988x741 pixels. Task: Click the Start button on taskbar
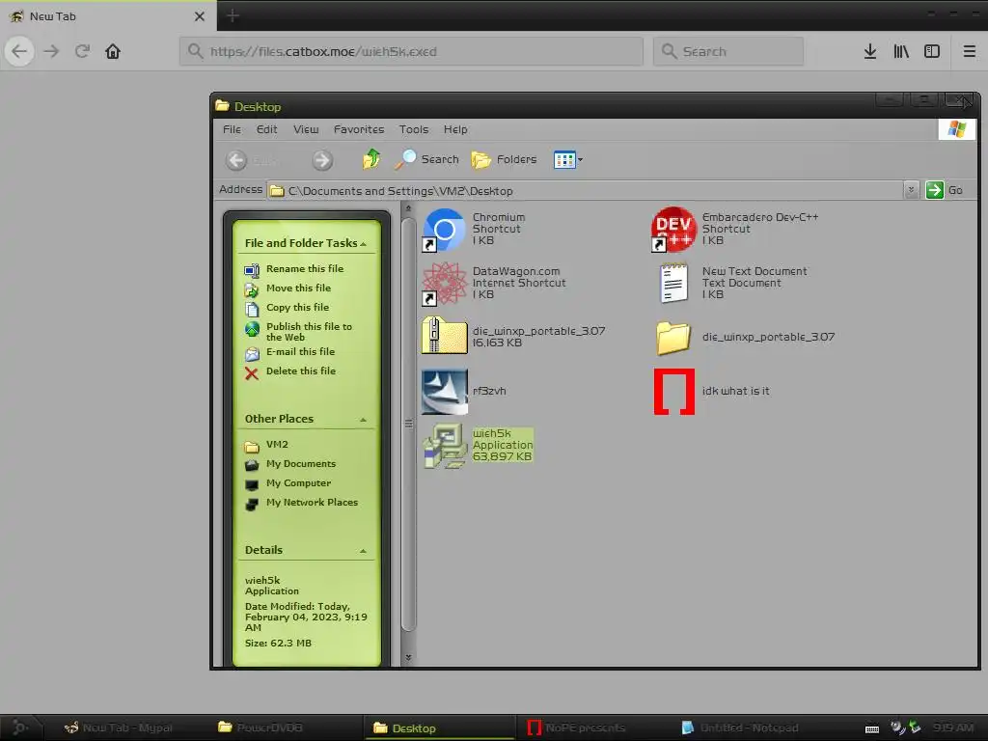point(20,727)
